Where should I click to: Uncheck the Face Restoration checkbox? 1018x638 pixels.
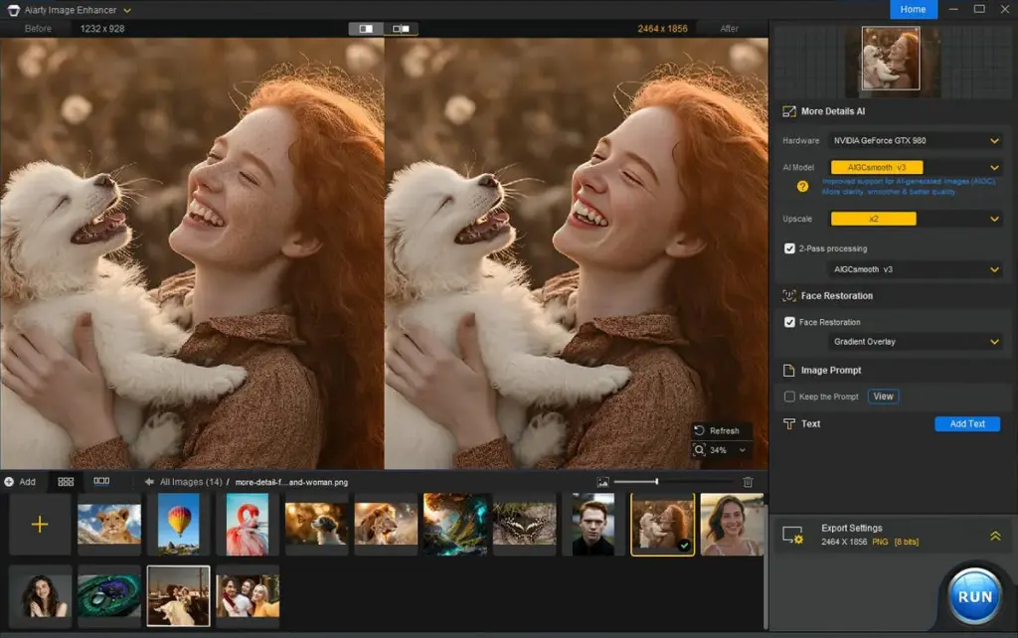(789, 322)
